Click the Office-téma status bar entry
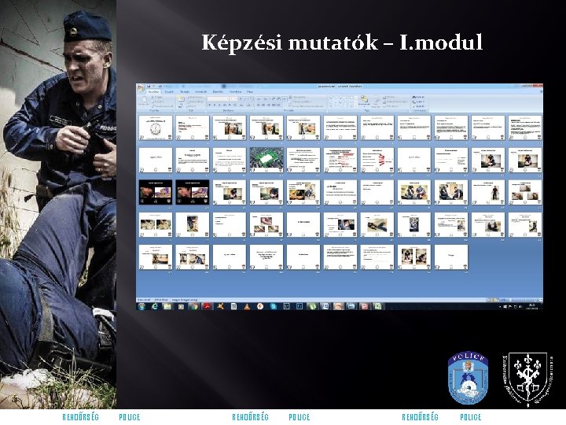 (x=161, y=300)
